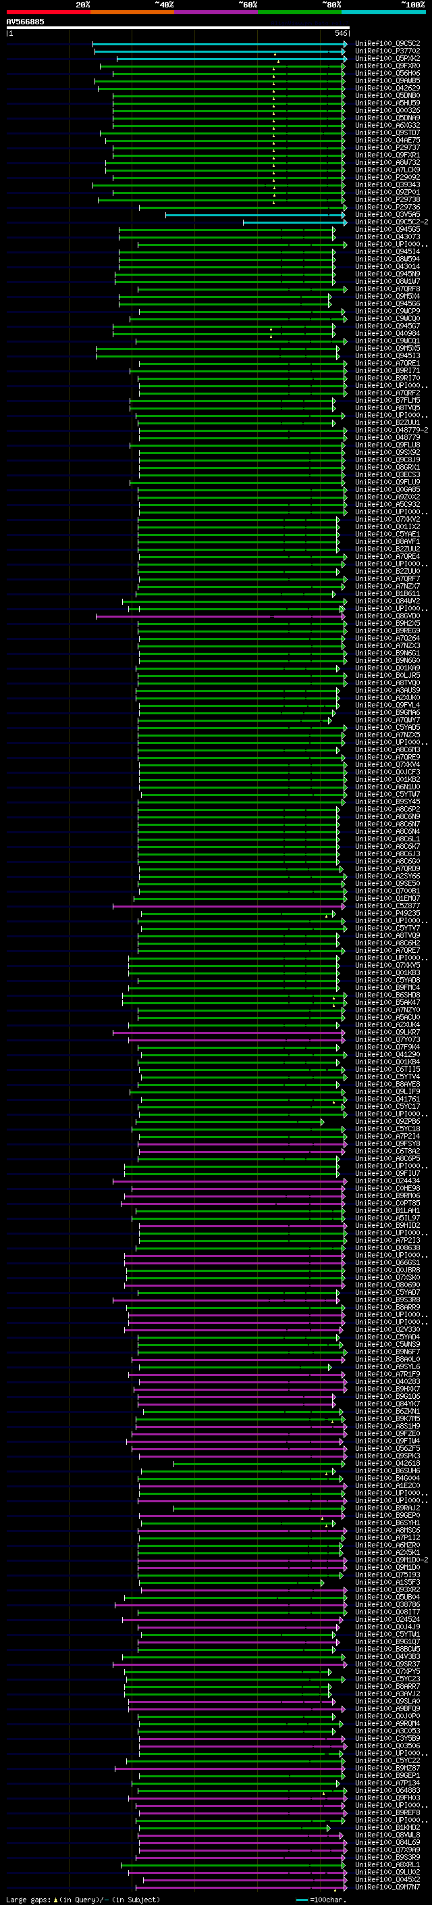Select the UniRef100_Q43073 hit
This screenshot has width=432, height=1905.
coord(387,237)
